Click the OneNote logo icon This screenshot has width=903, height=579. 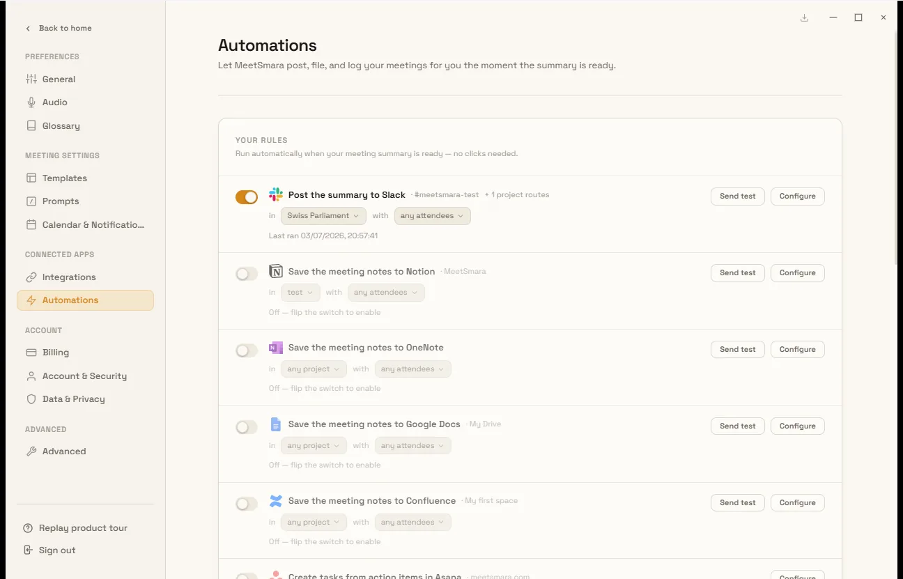click(276, 348)
